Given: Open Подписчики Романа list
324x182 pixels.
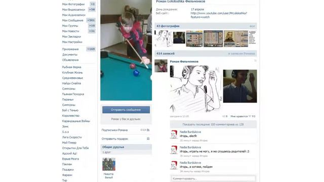Looking at the screenshot, I should point(114,130).
